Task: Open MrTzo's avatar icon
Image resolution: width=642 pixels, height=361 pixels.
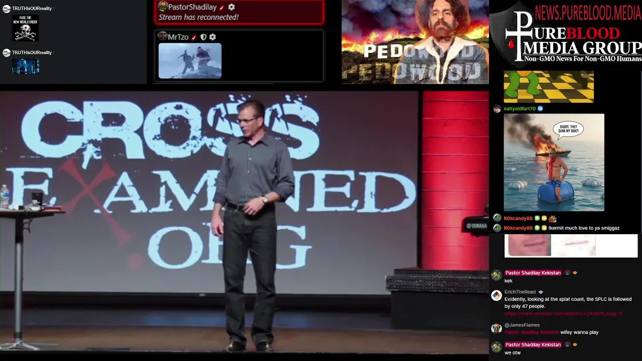Action: pos(162,37)
